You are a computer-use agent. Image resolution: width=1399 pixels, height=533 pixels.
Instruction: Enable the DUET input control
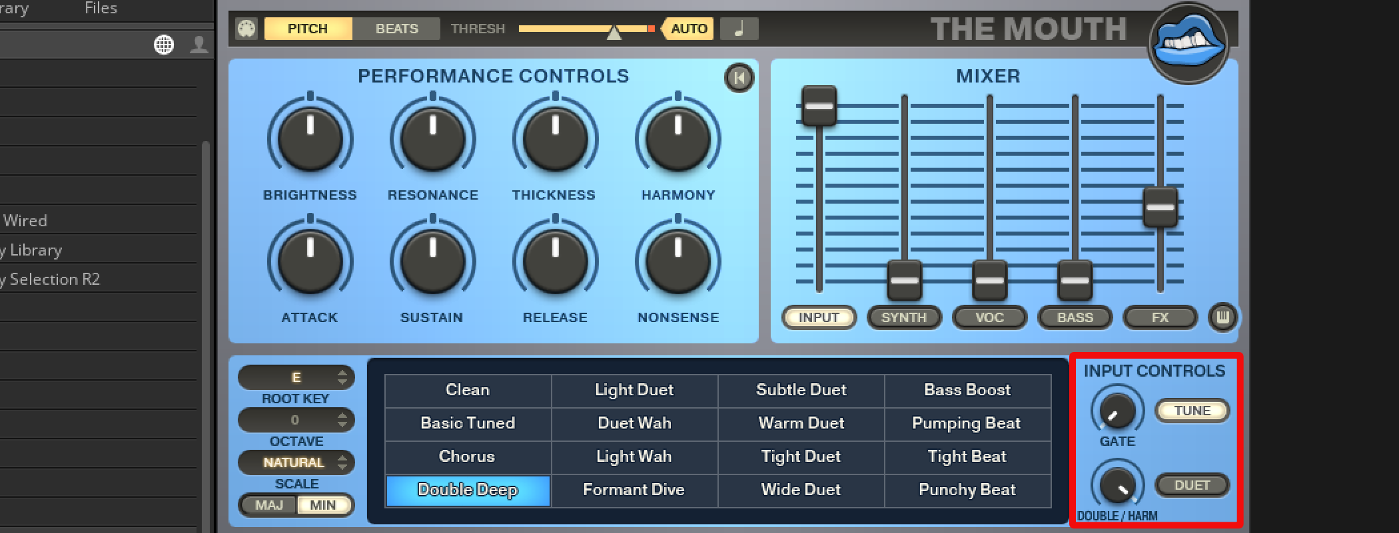click(x=1192, y=485)
